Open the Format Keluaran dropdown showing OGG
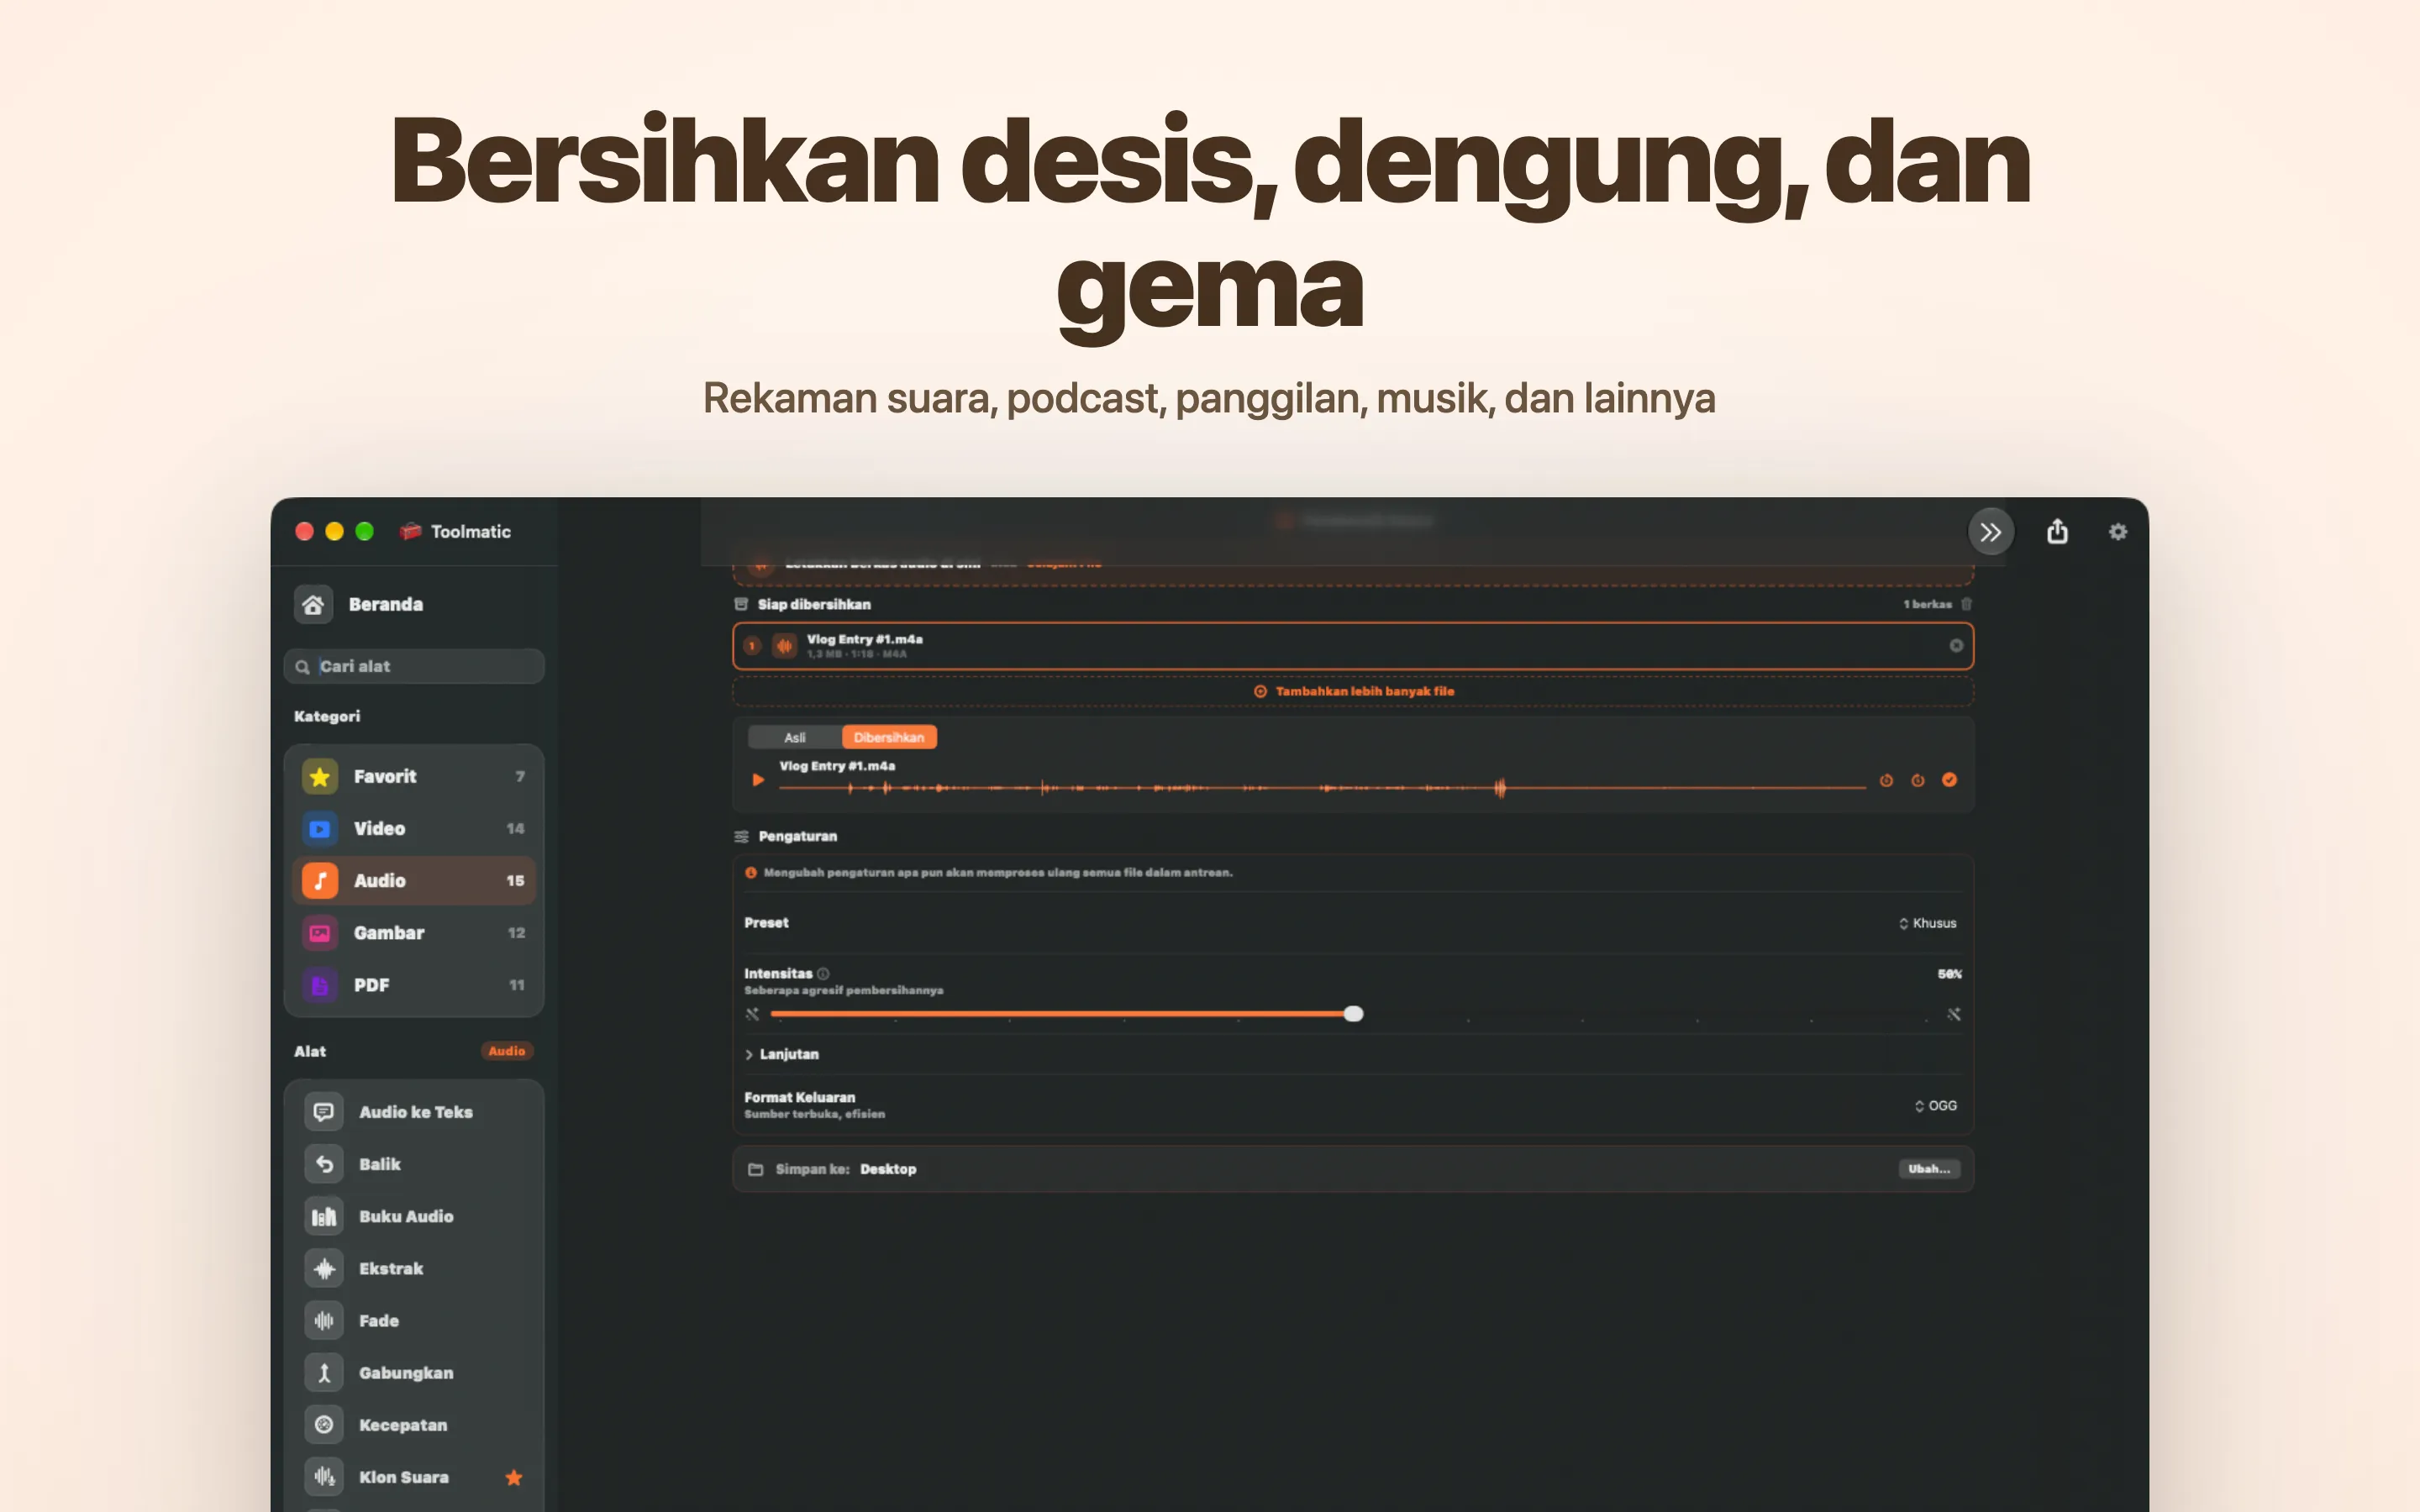Image resolution: width=2420 pixels, height=1512 pixels. point(1935,1105)
